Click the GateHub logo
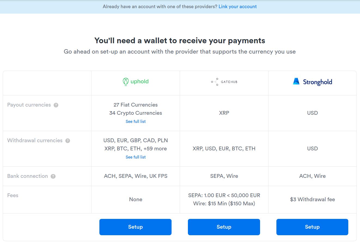This screenshot has width=360, height=245. click(x=224, y=82)
